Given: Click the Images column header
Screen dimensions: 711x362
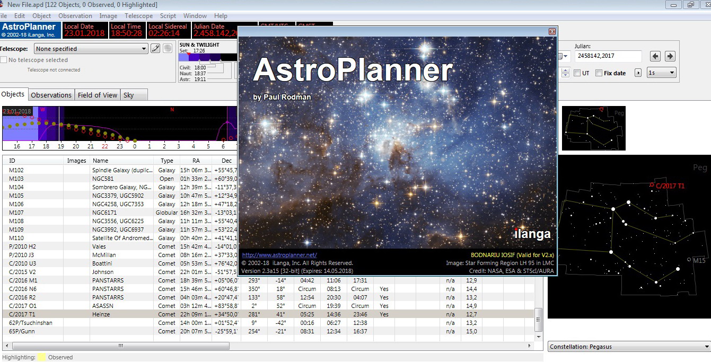Looking at the screenshot, I should 77,161.
